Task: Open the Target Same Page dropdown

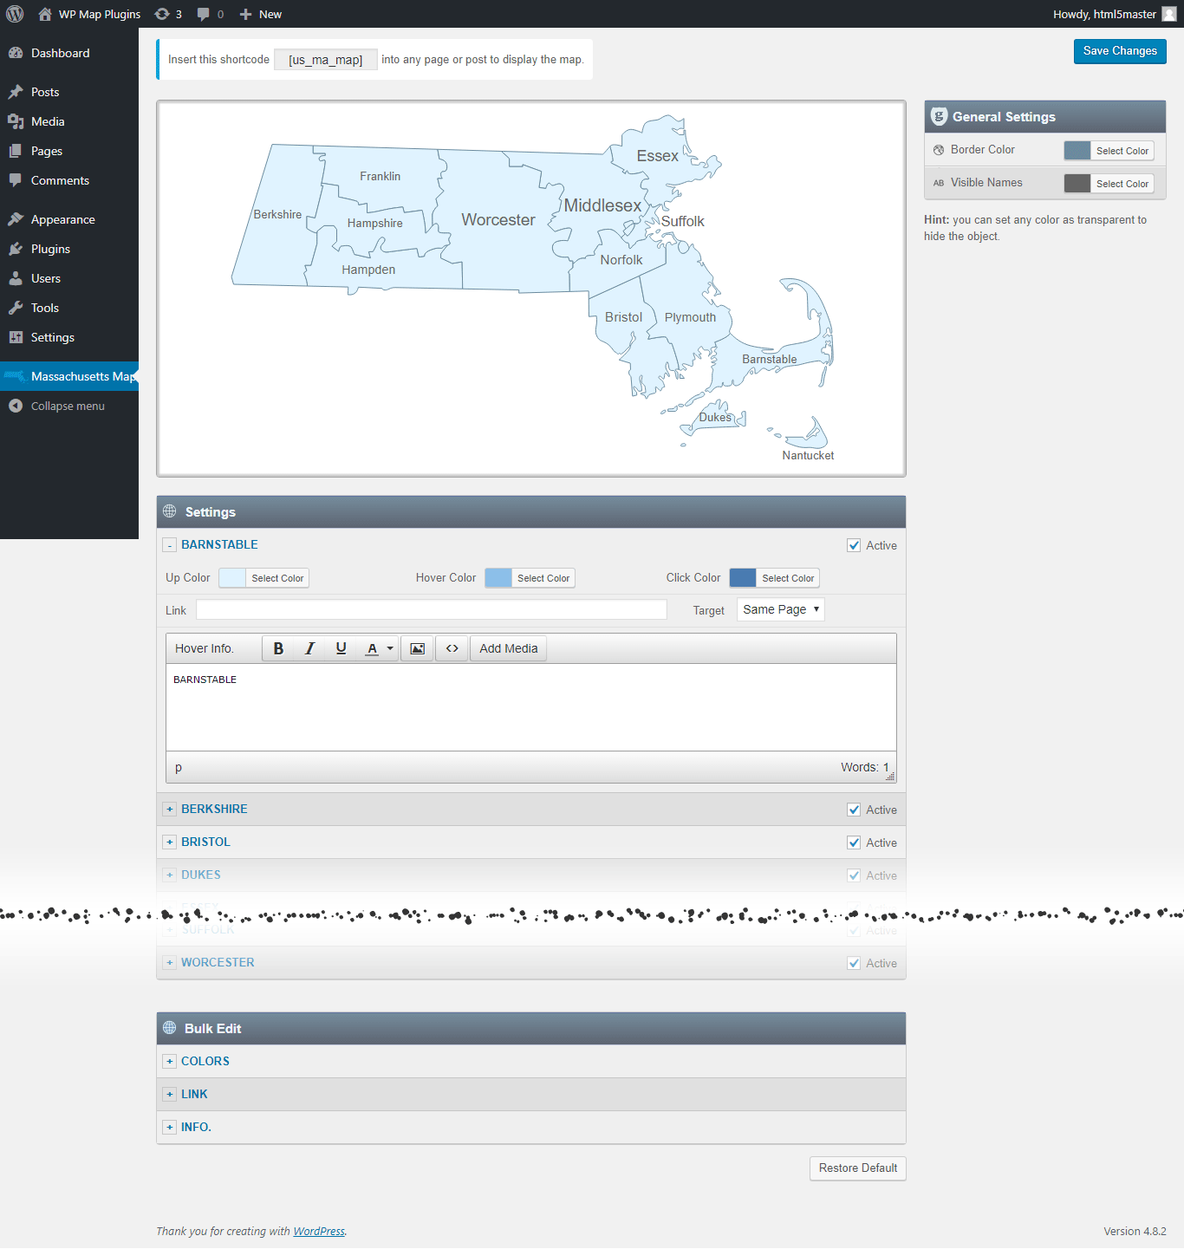Action: pos(781,609)
